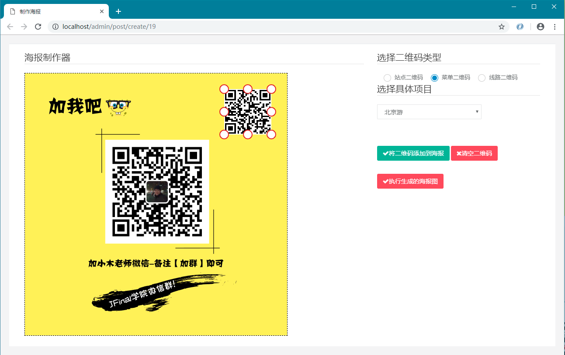Select 站点二维码 radio option
Image resolution: width=565 pixels, height=355 pixels.
tap(387, 78)
